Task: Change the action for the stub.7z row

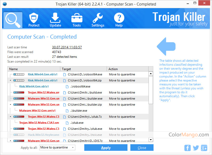Action: tap(122, 117)
